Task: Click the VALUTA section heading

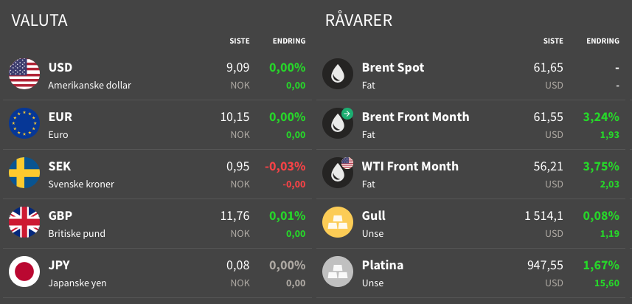Action: [x=40, y=21]
